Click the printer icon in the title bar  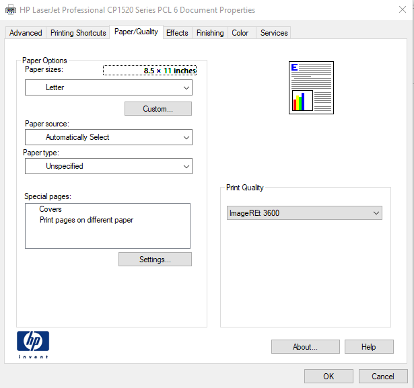(11, 10)
